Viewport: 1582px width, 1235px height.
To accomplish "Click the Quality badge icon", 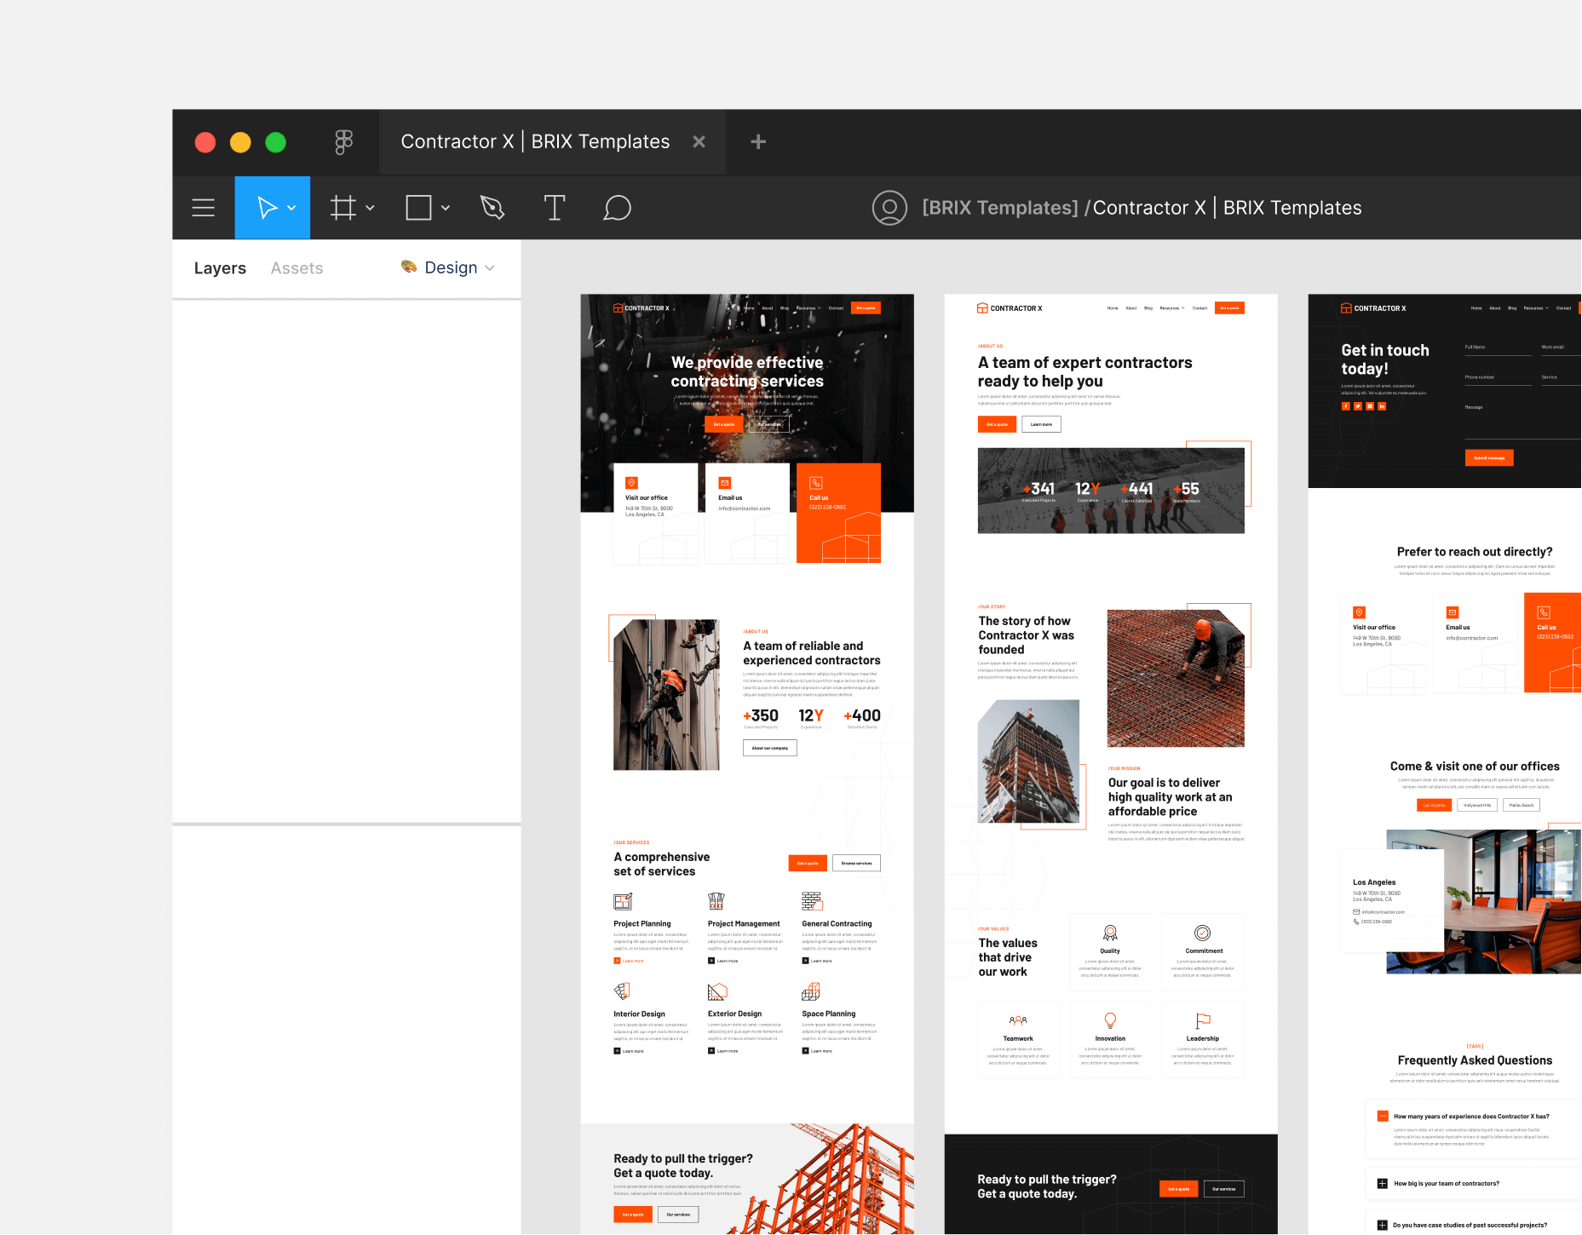I will point(1110,933).
